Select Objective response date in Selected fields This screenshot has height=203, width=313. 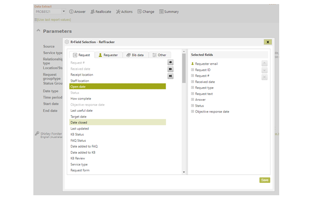tap(210, 112)
